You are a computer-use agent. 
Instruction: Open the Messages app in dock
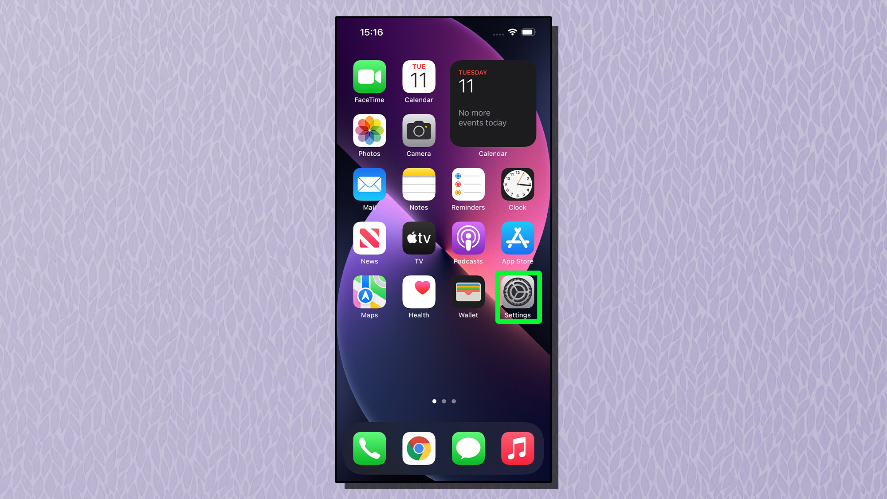[468, 450]
